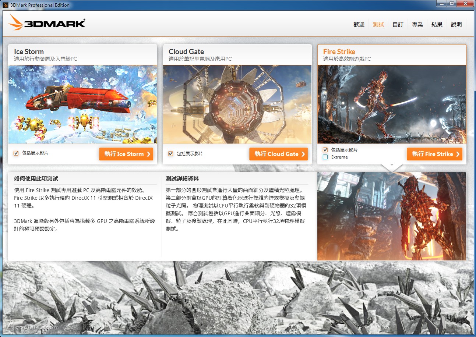Open the 歡迎 tab

click(x=359, y=24)
